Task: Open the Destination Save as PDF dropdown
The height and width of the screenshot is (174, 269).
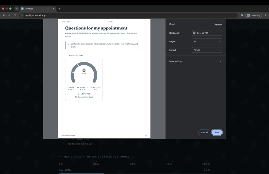Action: click(x=207, y=33)
